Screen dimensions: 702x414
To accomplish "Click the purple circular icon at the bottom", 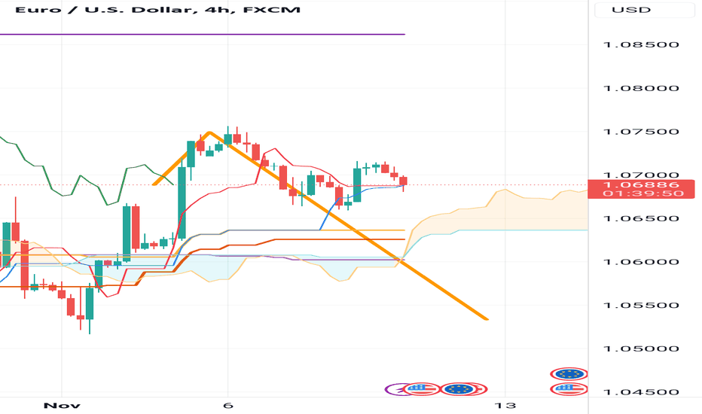I will coord(395,389).
